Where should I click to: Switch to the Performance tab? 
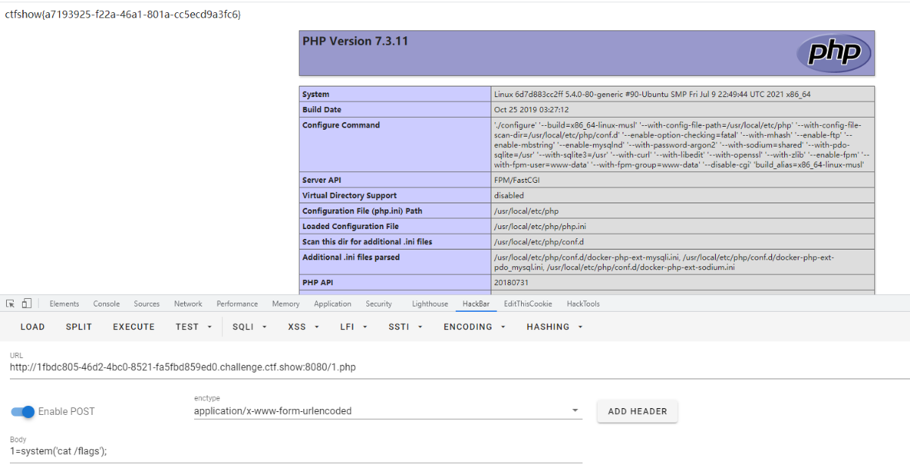point(237,303)
